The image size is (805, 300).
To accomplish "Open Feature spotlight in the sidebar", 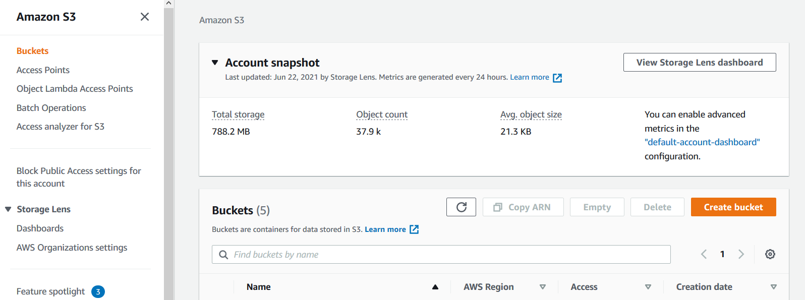I will [50, 291].
